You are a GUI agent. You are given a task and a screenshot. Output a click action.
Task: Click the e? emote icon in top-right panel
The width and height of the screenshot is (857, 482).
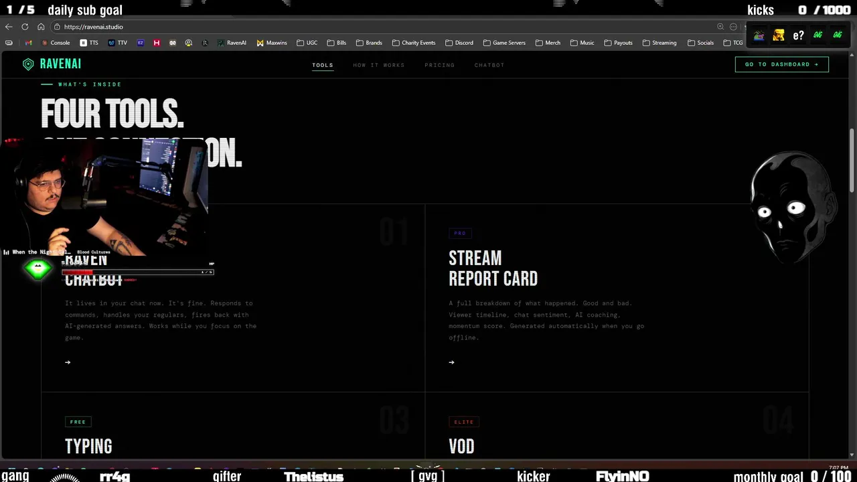798,35
